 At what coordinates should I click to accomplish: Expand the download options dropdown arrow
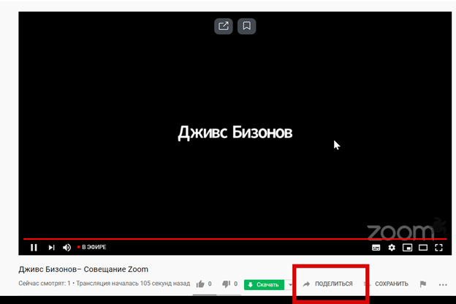coord(290,285)
